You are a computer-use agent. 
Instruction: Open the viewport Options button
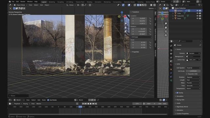[x=152, y=8]
